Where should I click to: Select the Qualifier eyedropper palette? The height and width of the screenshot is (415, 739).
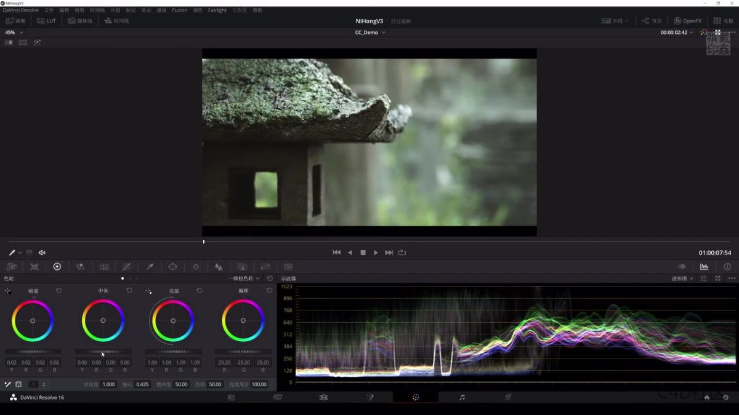pos(150,267)
